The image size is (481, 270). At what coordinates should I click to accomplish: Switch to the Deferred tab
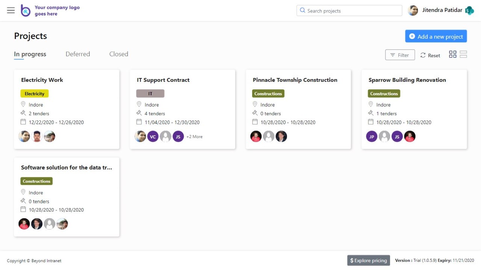point(78,54)
